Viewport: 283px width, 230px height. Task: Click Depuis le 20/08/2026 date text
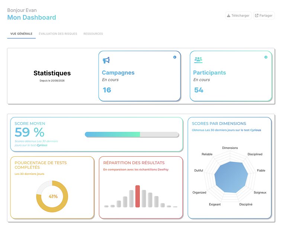52,81
